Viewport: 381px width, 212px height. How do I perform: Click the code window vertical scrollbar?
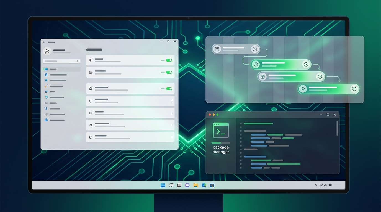[x=337, y=128]
